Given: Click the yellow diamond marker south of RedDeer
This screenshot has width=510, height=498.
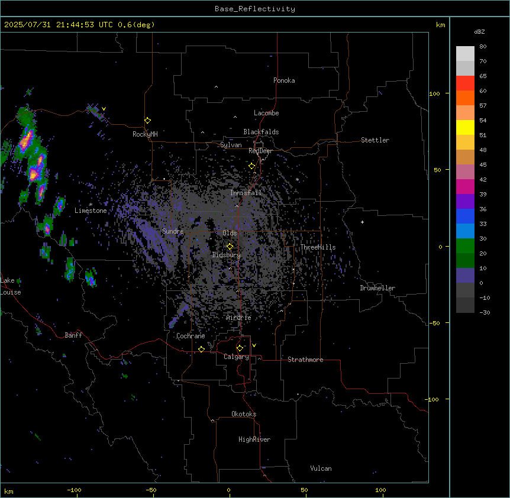Looking at the screenshot, I should pyautogui.click(x=251, y=166).
